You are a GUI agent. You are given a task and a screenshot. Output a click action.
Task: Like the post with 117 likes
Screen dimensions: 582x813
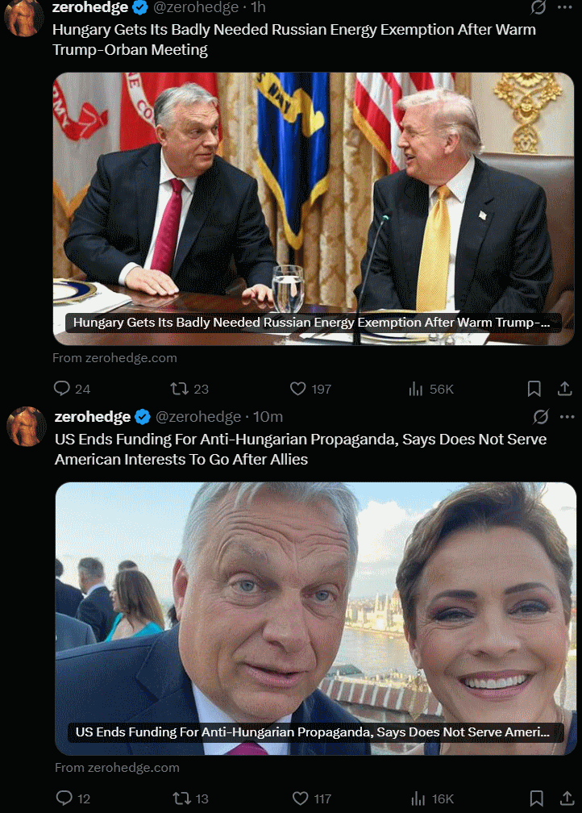click(312, 798)
